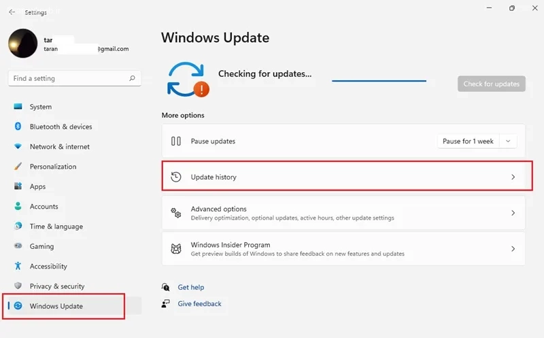Screen dimensions: 544x338
Task: Focus the Find a setting search box
Action: pos(75,78)
